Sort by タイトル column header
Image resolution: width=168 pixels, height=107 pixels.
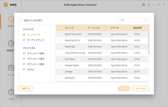(x=69, y=28)
